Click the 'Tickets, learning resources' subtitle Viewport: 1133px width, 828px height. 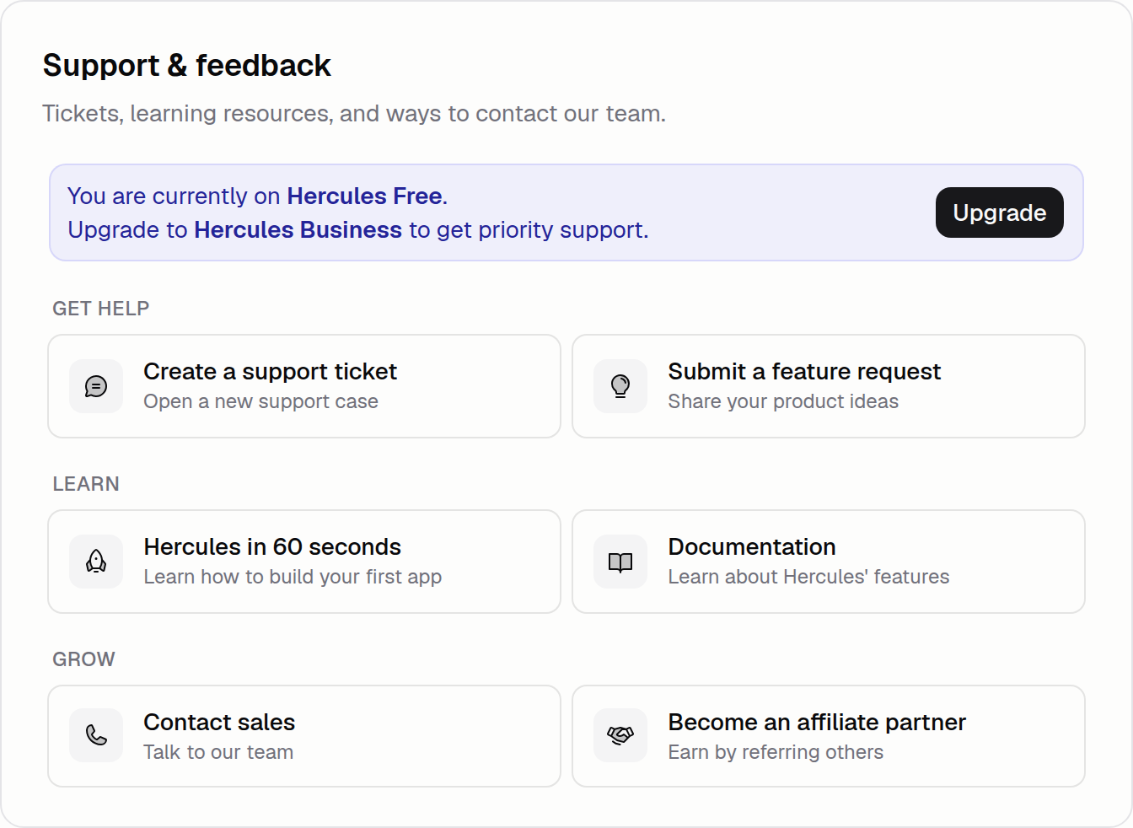coord(354,114)
